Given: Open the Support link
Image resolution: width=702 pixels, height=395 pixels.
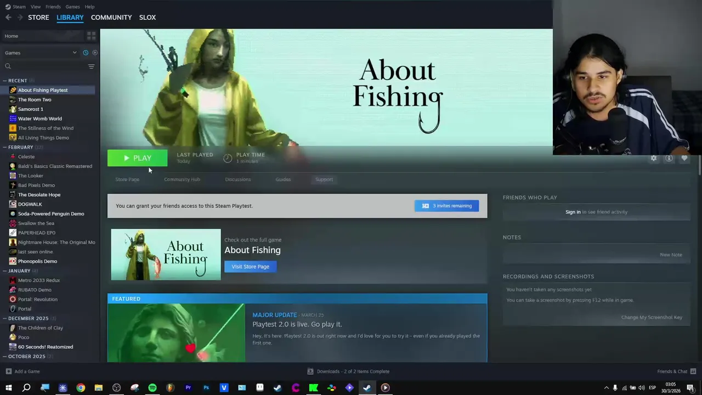Looking at the screenshot, I should 324,179.
